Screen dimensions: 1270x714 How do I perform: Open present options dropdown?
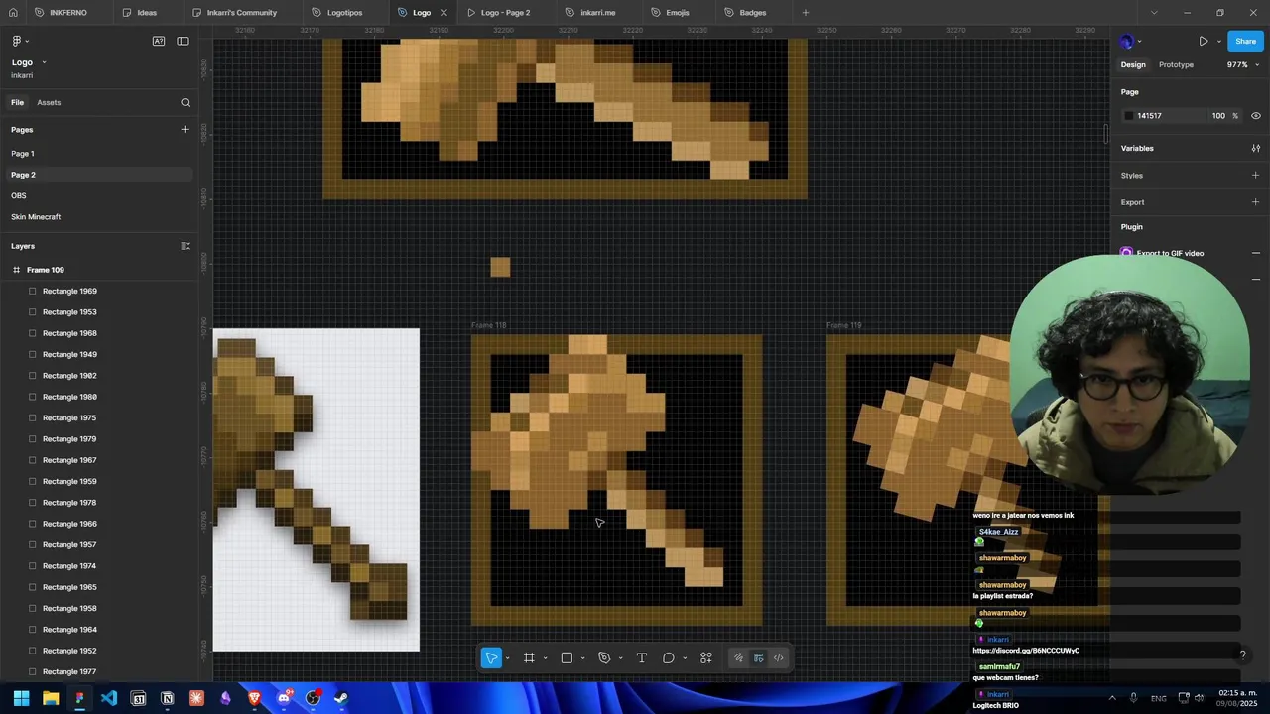[x=1218, y=42]
